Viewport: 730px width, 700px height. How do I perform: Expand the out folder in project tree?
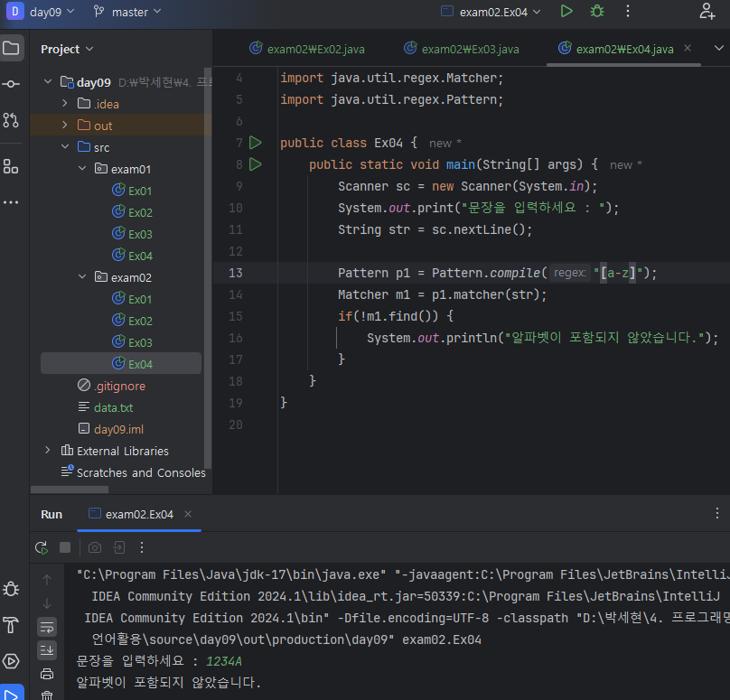coord(65,126)
